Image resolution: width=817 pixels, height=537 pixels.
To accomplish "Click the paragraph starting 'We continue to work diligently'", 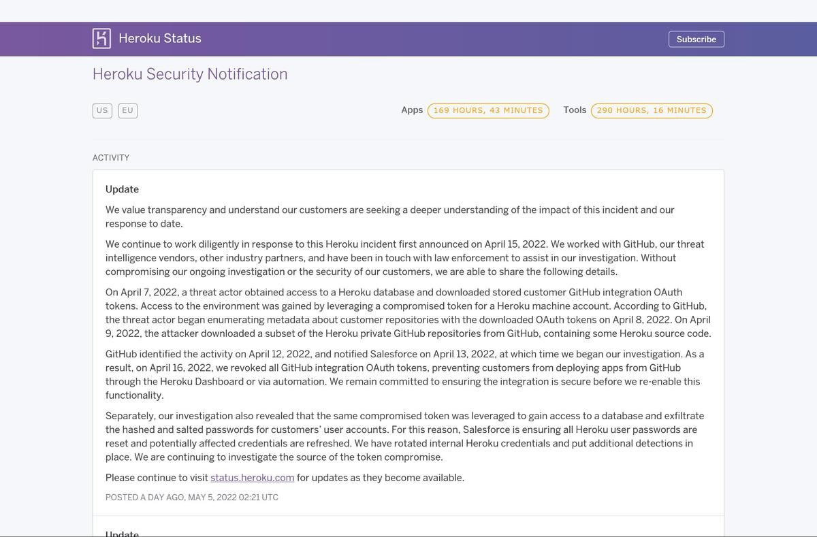I will point(405,258).
